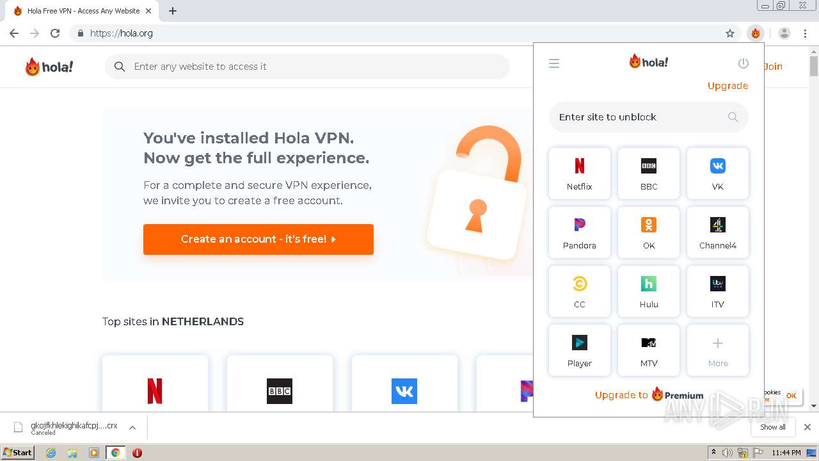Open the BBC card under Top sites
819x461 pixels.
[x=280, y=384]
